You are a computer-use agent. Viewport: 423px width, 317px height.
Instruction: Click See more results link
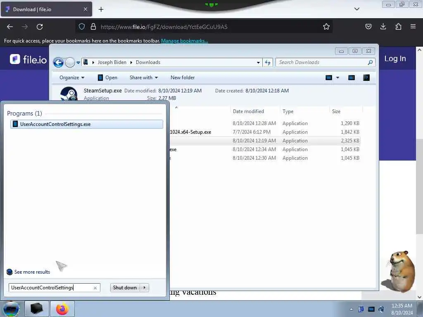[x=32, y=272]
